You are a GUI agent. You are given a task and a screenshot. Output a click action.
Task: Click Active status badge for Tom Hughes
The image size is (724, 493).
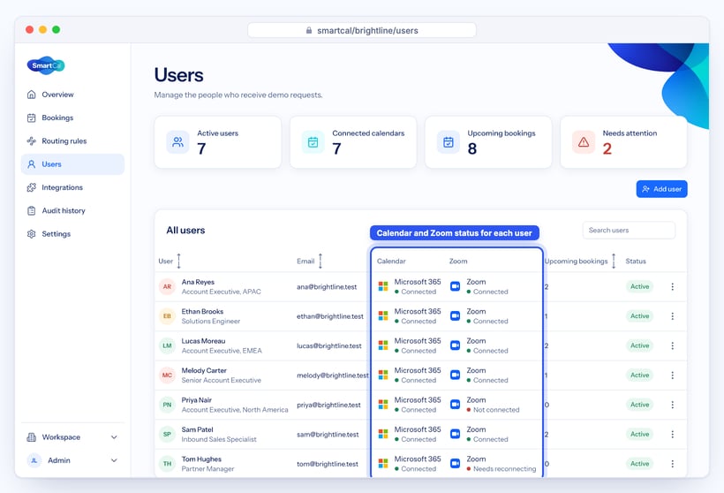[x=639, y=464]
